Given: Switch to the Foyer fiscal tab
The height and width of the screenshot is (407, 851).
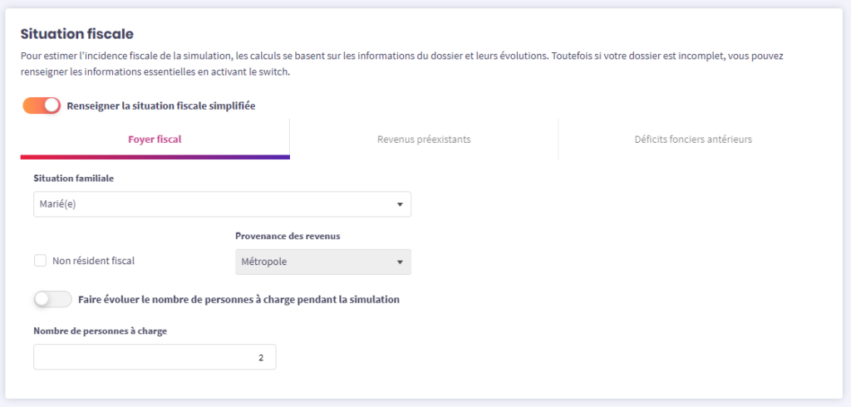Looking at the screenshot, I should [x=155, y=139].
